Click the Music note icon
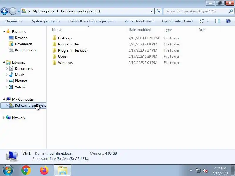235x176 pixels. [11, 75]
